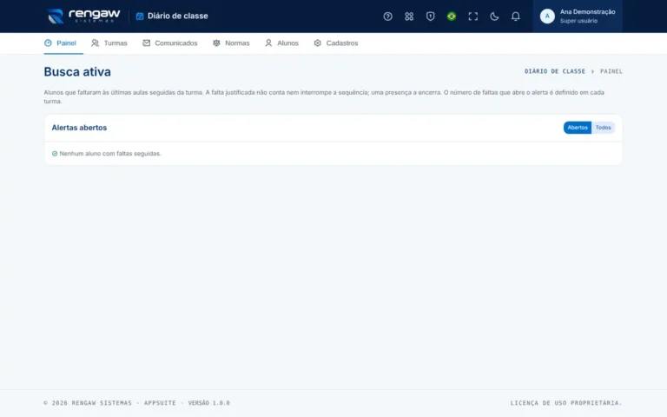Open the Comunicados tab
Viewport: 667px width, 417px height.
tap(170, 43)
